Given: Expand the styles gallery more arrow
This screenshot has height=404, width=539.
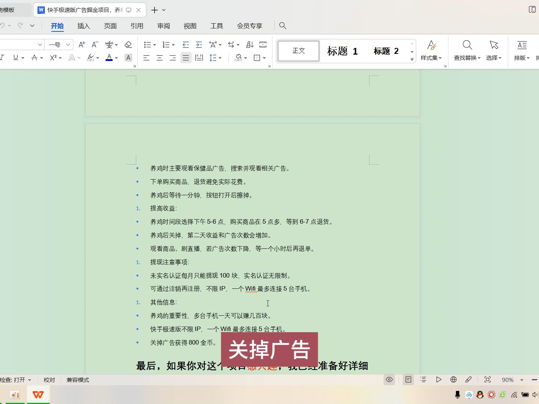Looking at the screenshot, I should coord(412,59).
